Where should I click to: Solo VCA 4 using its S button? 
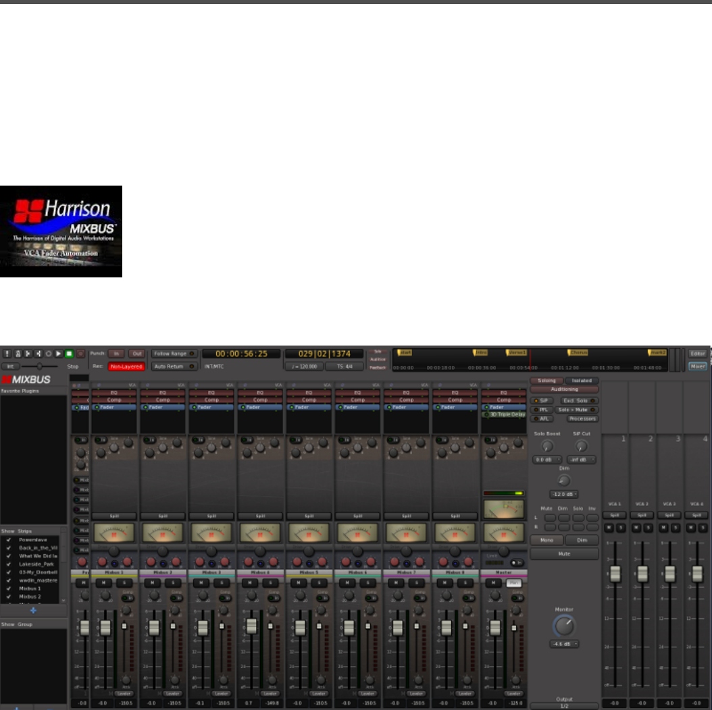pos(703,528)
